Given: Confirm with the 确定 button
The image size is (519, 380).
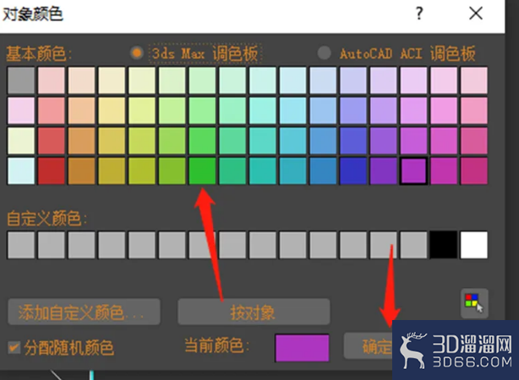Looking at the screenshot, I should click(368, 346).
